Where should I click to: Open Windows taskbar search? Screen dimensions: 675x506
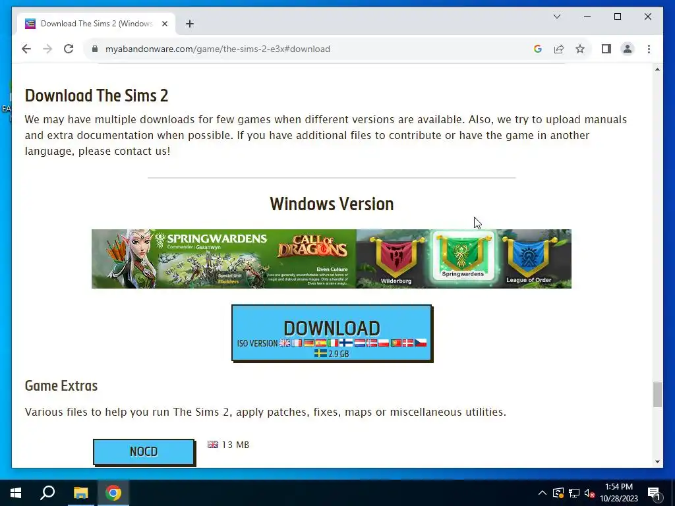coord(47,493)
